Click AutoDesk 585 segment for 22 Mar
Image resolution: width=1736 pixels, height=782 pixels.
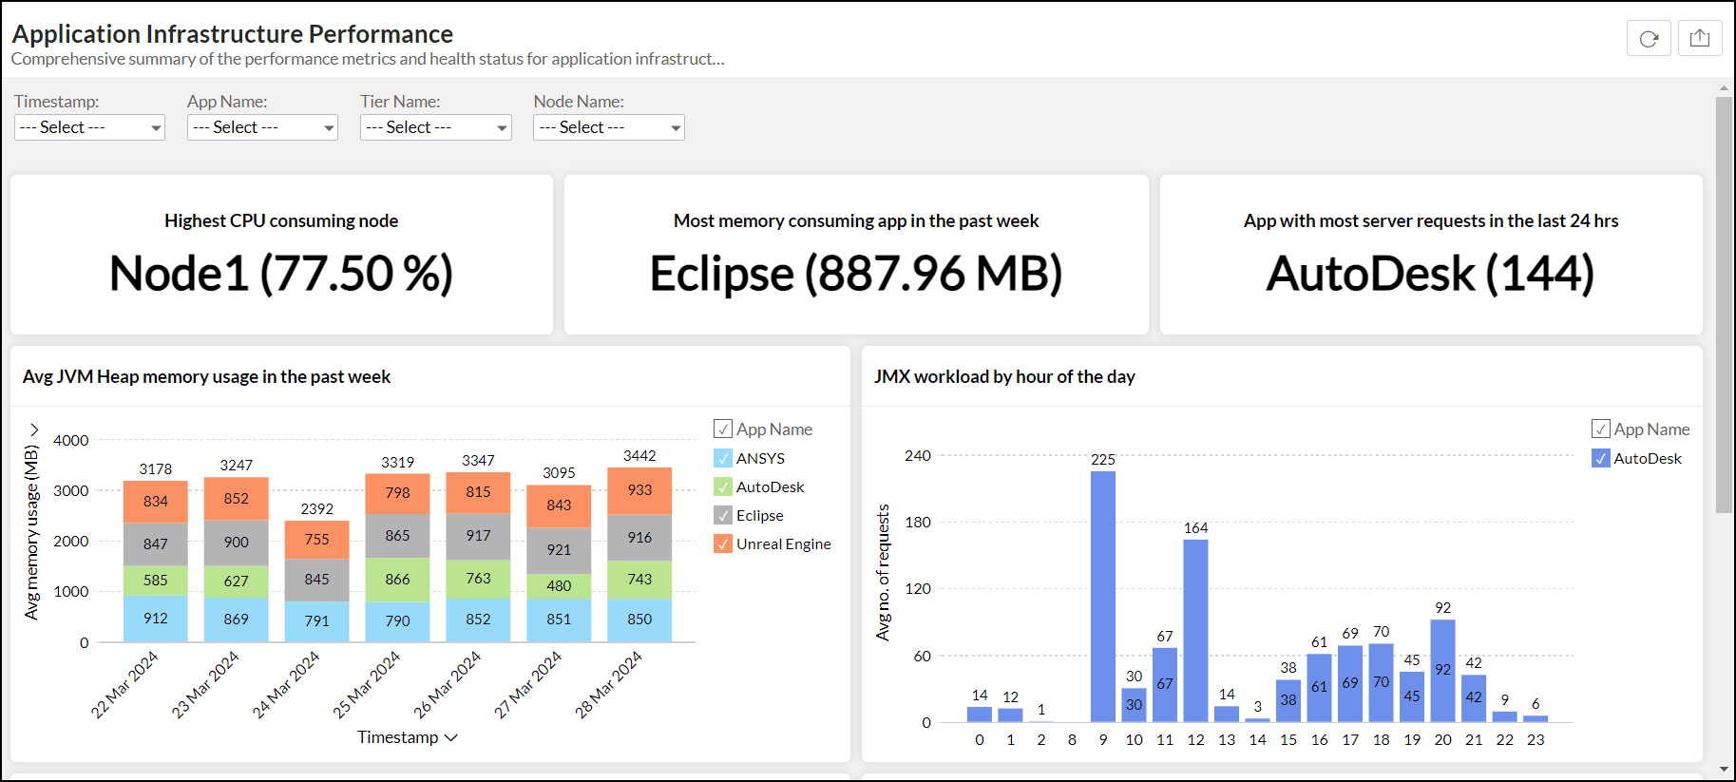click(x=156, y=582)
